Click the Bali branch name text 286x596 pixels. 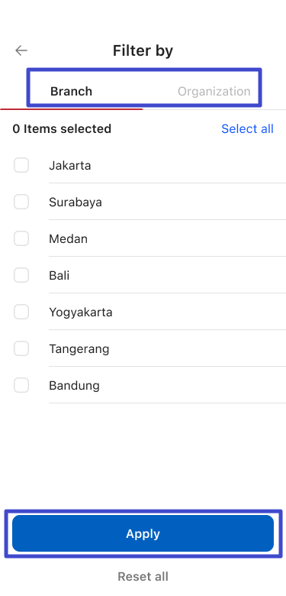click(x=59, y=276)
